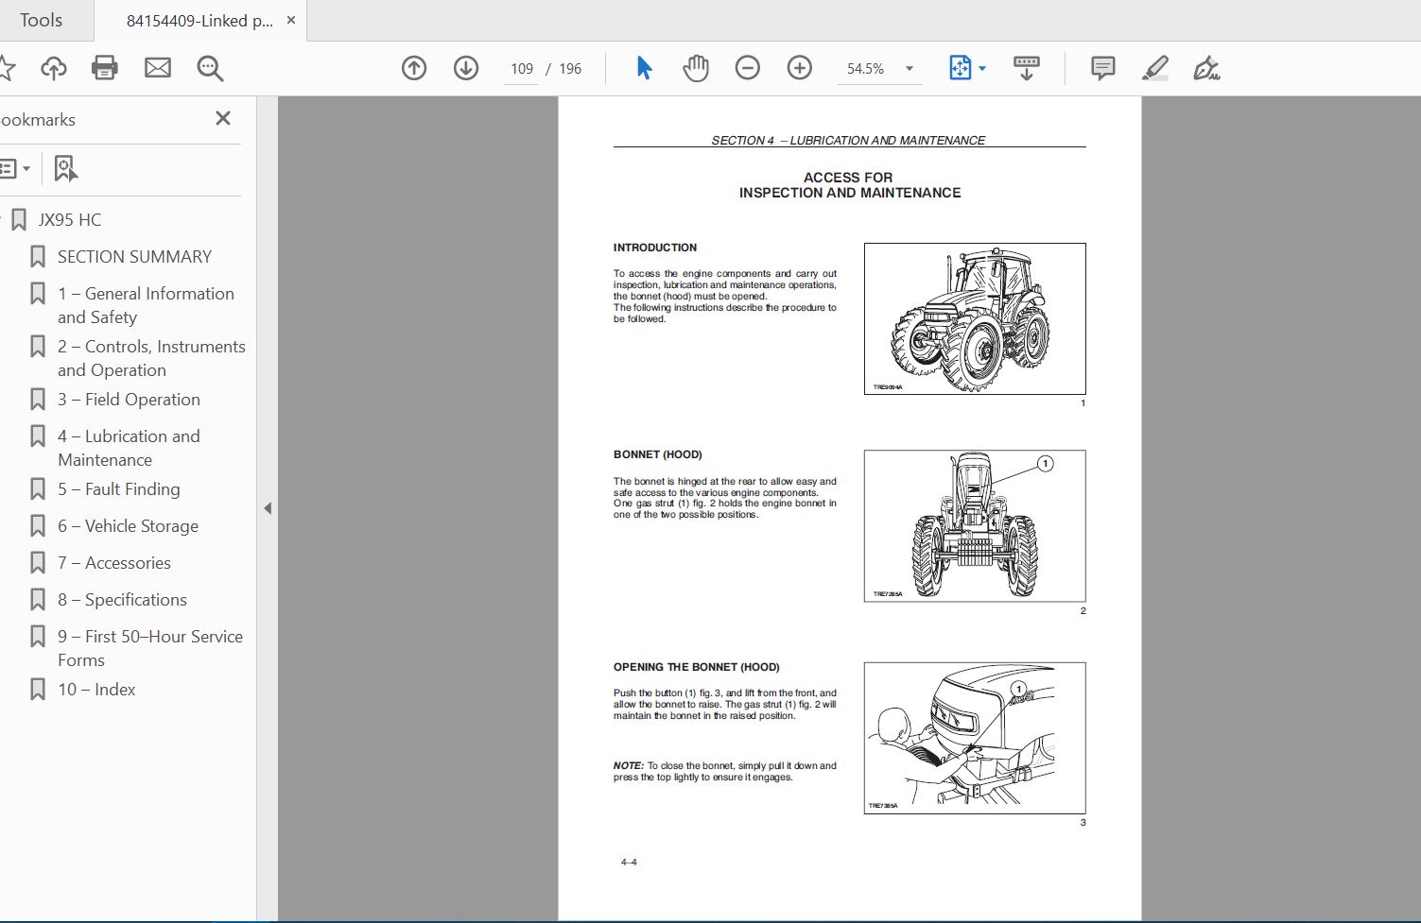Click the bookmark icon beside Specifications

pyautogui.click(x=38, y=600)
